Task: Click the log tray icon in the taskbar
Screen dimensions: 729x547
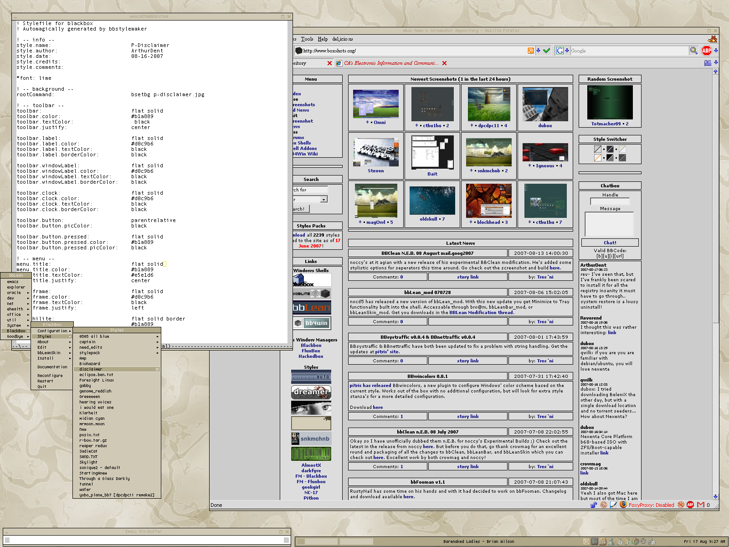Action: 603,542
